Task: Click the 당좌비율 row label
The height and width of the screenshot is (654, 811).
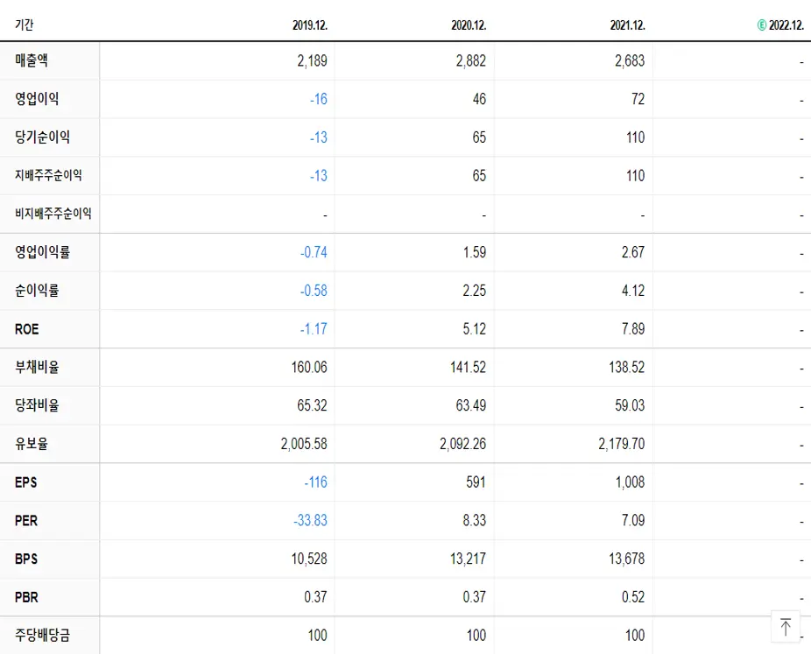Action: point(37,405)
